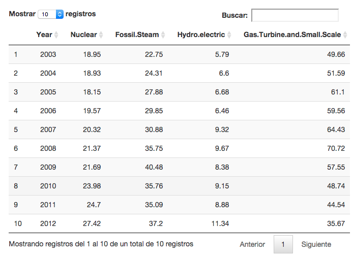The height and width of the screenshot is (257, 352).
Task: Click Nuclear value 18.93
Action: (92, 73)
